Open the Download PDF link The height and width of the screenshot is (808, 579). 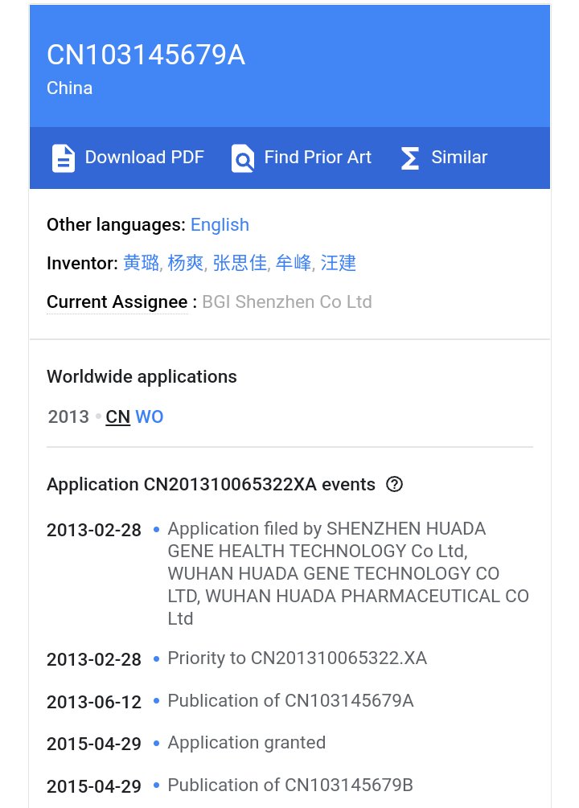pos(144,158)
